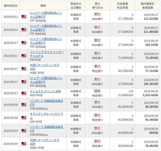
Task: Click the US flag beside PM NYSE
Action: pos(24,56)
